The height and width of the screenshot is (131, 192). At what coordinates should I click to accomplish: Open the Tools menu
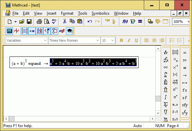coord(83,13)
